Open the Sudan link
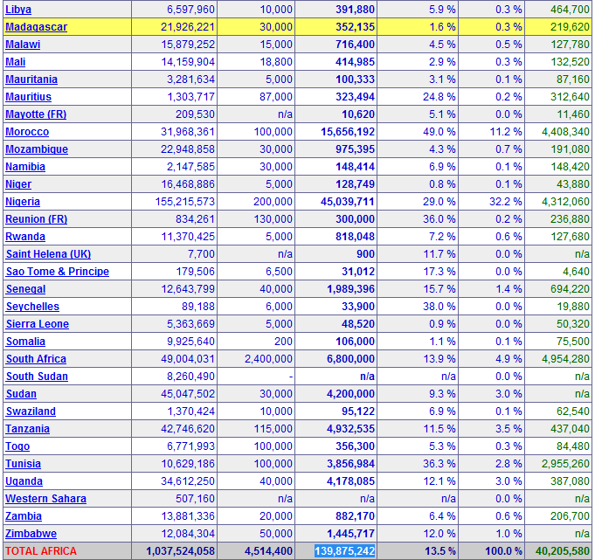This screenshot has height=560, width=595. 21,393
